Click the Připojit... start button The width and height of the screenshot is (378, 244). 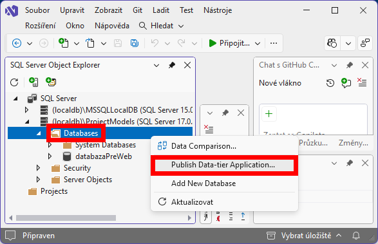tap(229, 43)
